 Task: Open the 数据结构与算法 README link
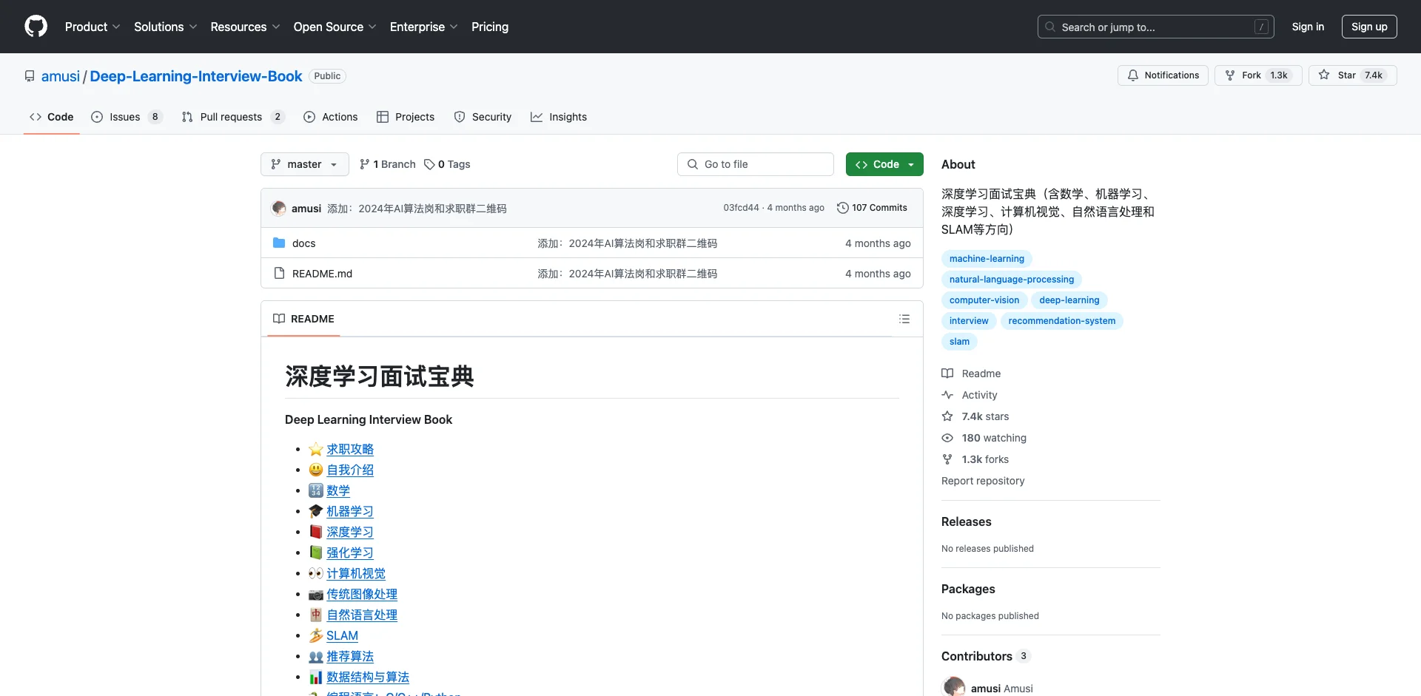coord(368,677)
